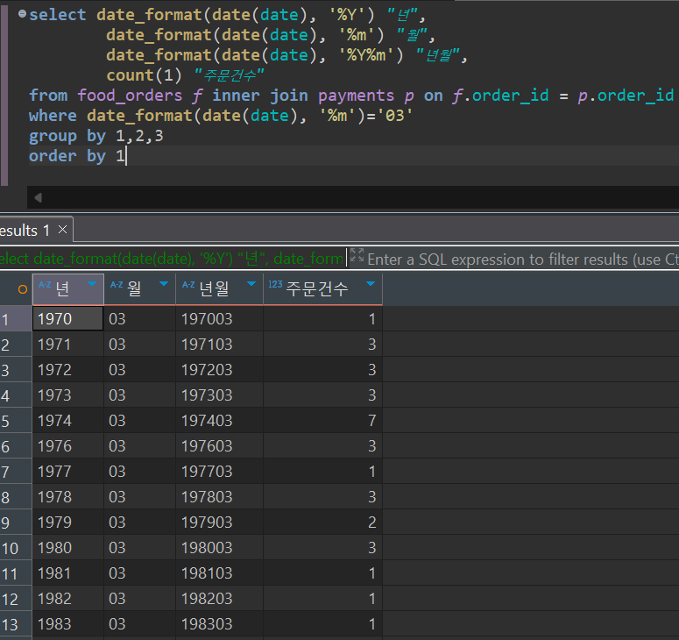
Task: Click the orange record-mode circle icon
Action: (23, 289)
